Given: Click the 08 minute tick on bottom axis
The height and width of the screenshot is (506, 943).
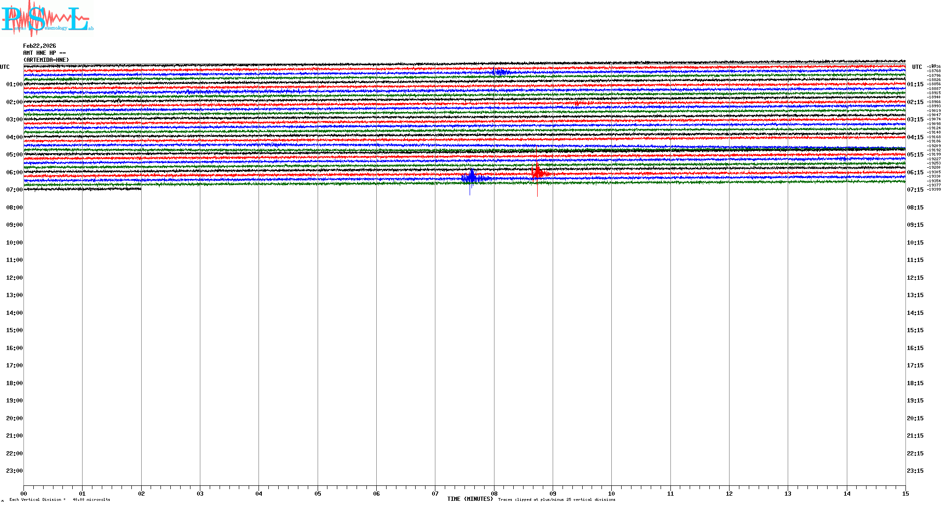Looking at the screenshot, I should click(x=494, y=493).
